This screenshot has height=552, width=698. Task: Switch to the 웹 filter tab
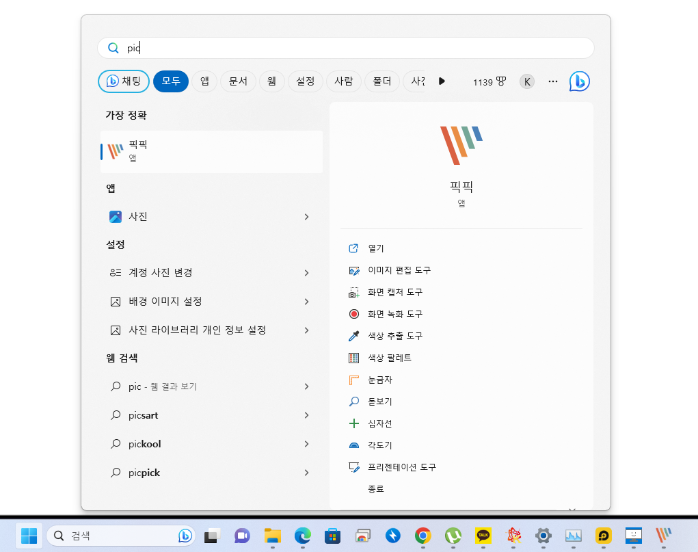(x=272, y=81)
